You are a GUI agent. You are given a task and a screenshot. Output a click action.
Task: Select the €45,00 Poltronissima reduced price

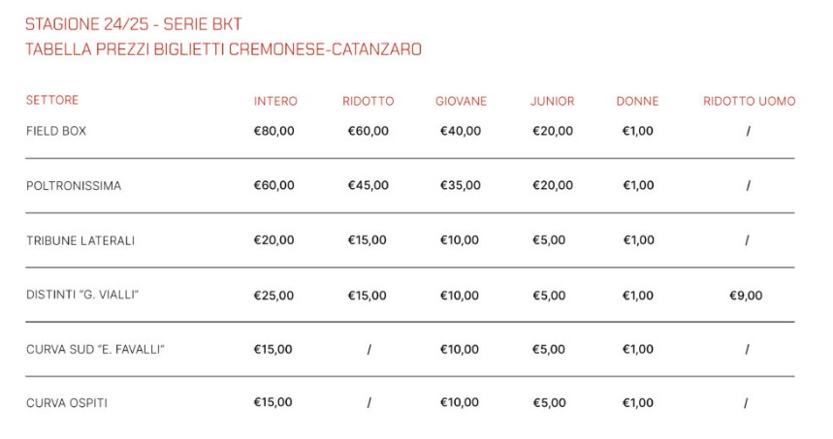click(x=368, y=185)
